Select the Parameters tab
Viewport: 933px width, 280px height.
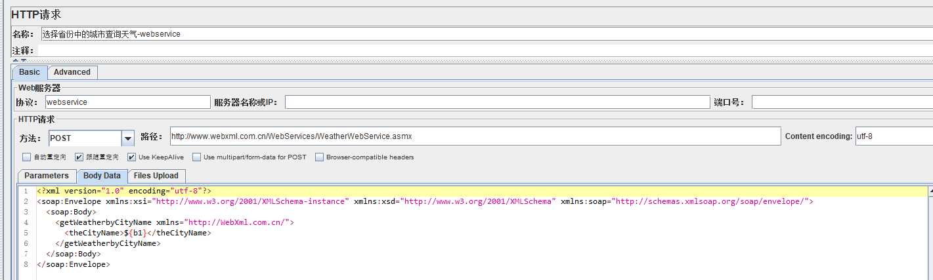click(x=47, y=176)
